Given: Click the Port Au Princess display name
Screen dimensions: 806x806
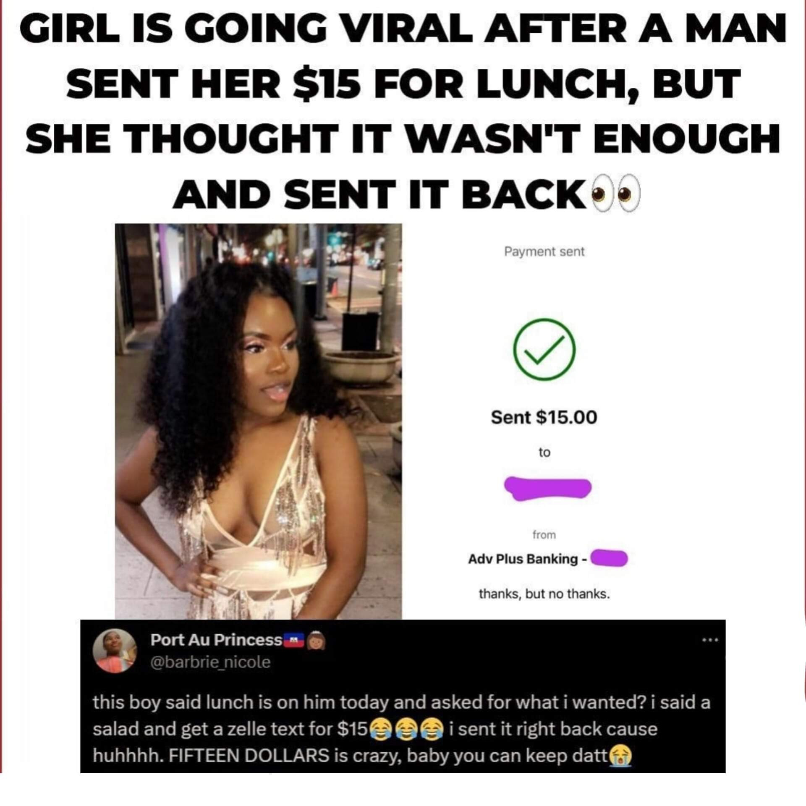Looking at the screenshot, I should (x=216, y=640).
